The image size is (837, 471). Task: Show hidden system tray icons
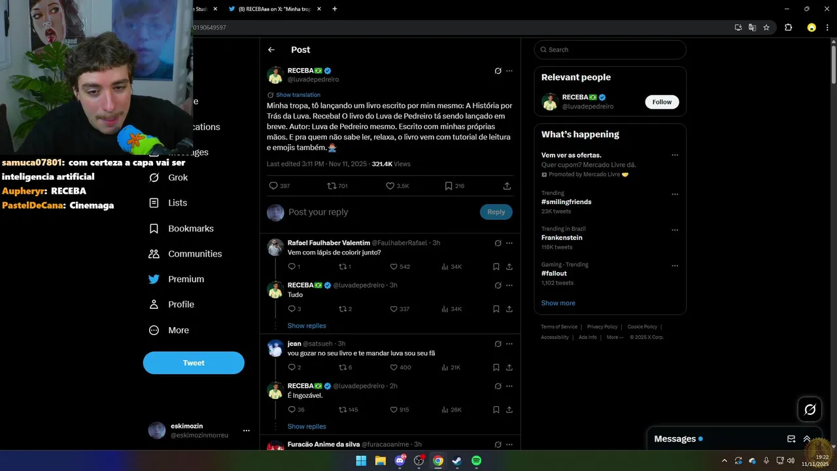pos(724,461)
